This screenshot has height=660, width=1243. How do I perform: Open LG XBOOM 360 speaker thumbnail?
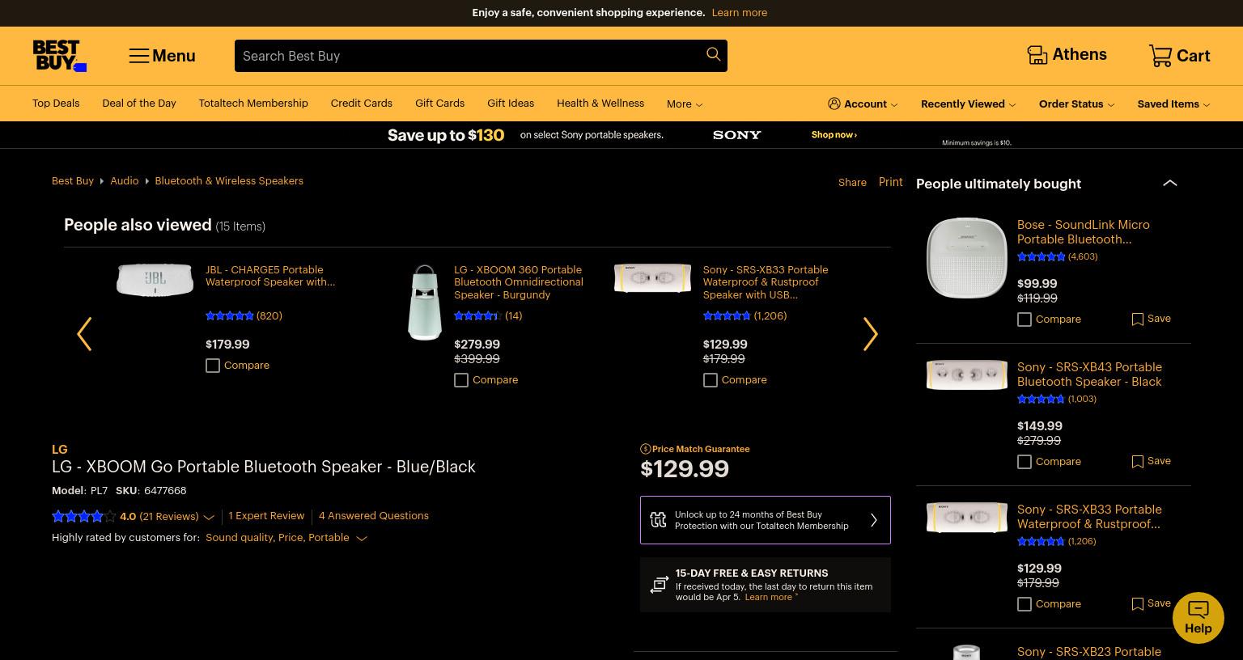tap(425, 302)
